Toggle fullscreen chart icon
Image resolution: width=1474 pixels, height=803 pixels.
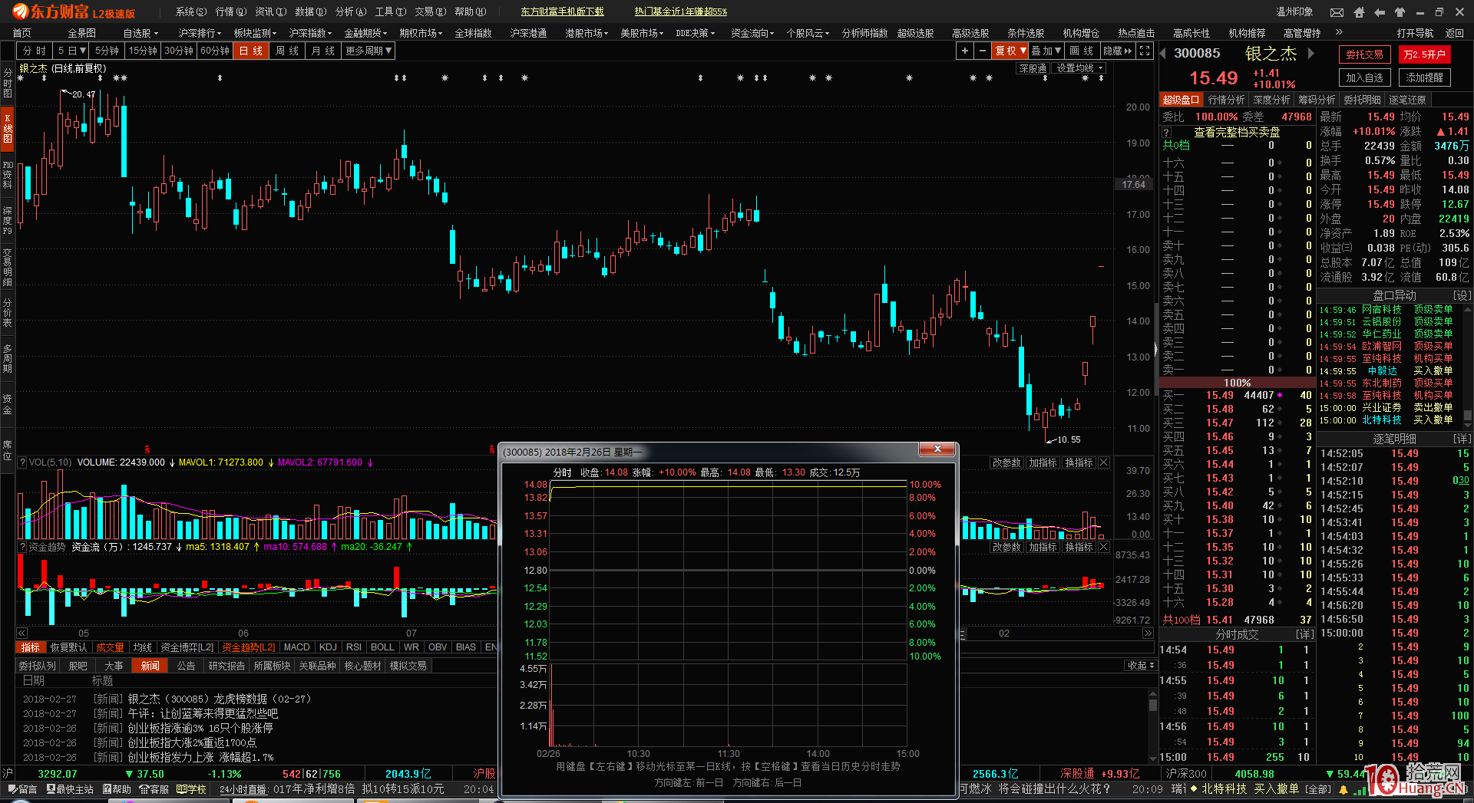click(x=1145, y=51)
